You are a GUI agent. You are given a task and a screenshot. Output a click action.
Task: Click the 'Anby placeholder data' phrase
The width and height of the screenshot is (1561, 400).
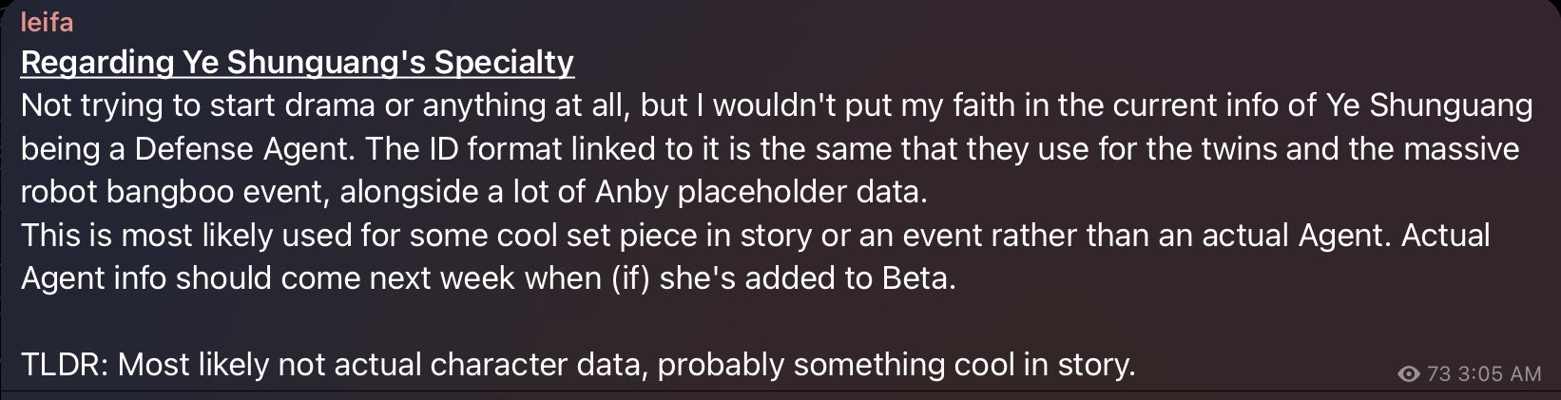click(x=757, y=192)
